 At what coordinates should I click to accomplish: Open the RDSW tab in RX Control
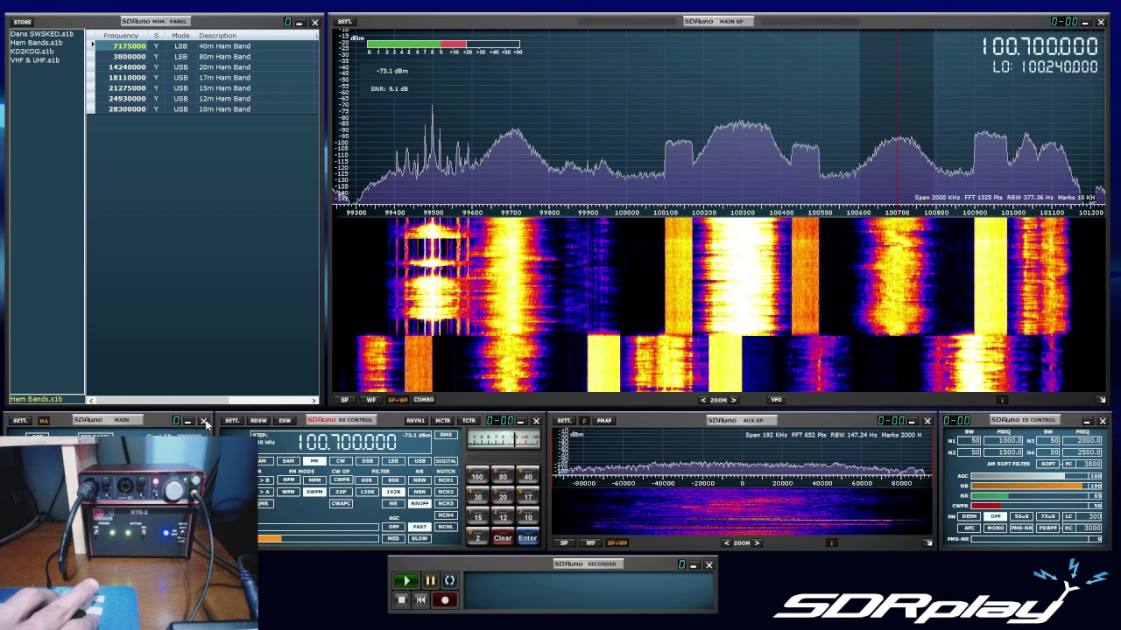coord(258,421)
